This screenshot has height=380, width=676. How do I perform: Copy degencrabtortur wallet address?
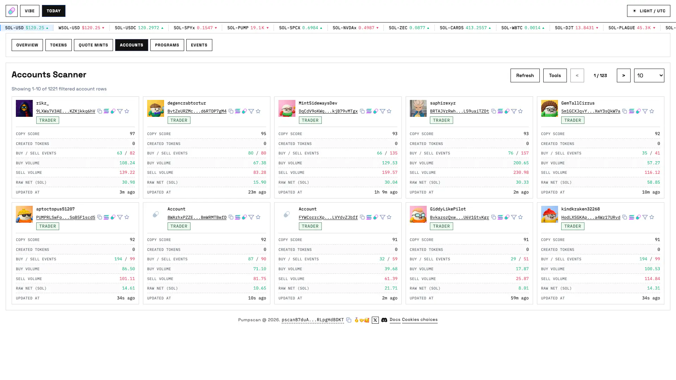[231, 111]
